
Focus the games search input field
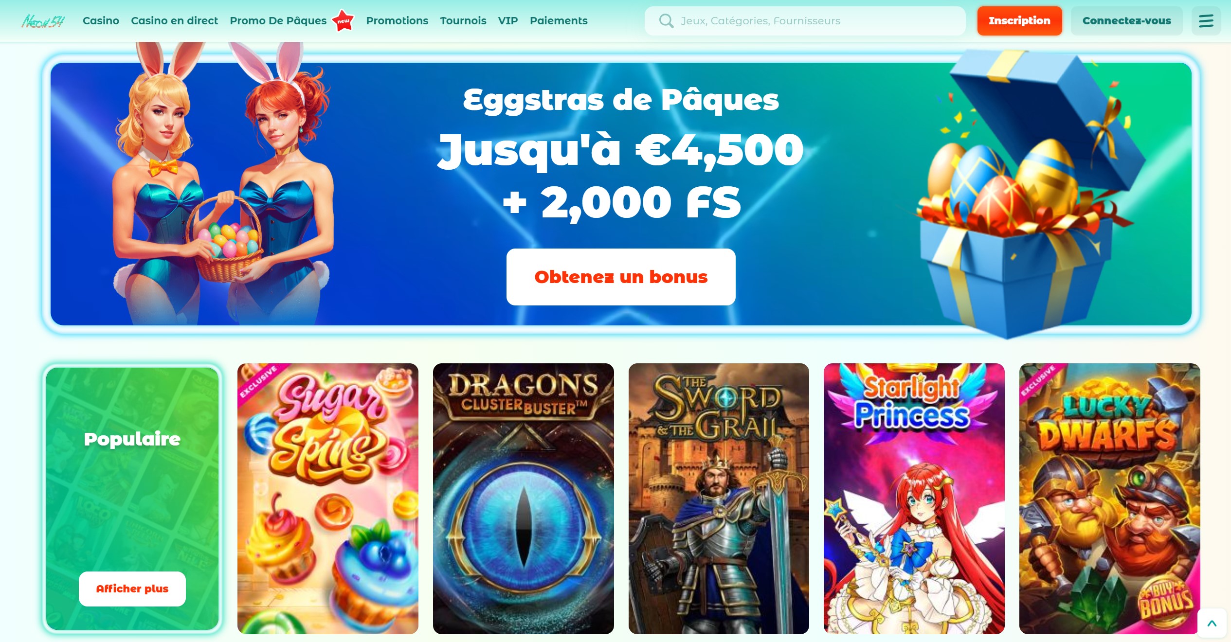click(805, 21)
